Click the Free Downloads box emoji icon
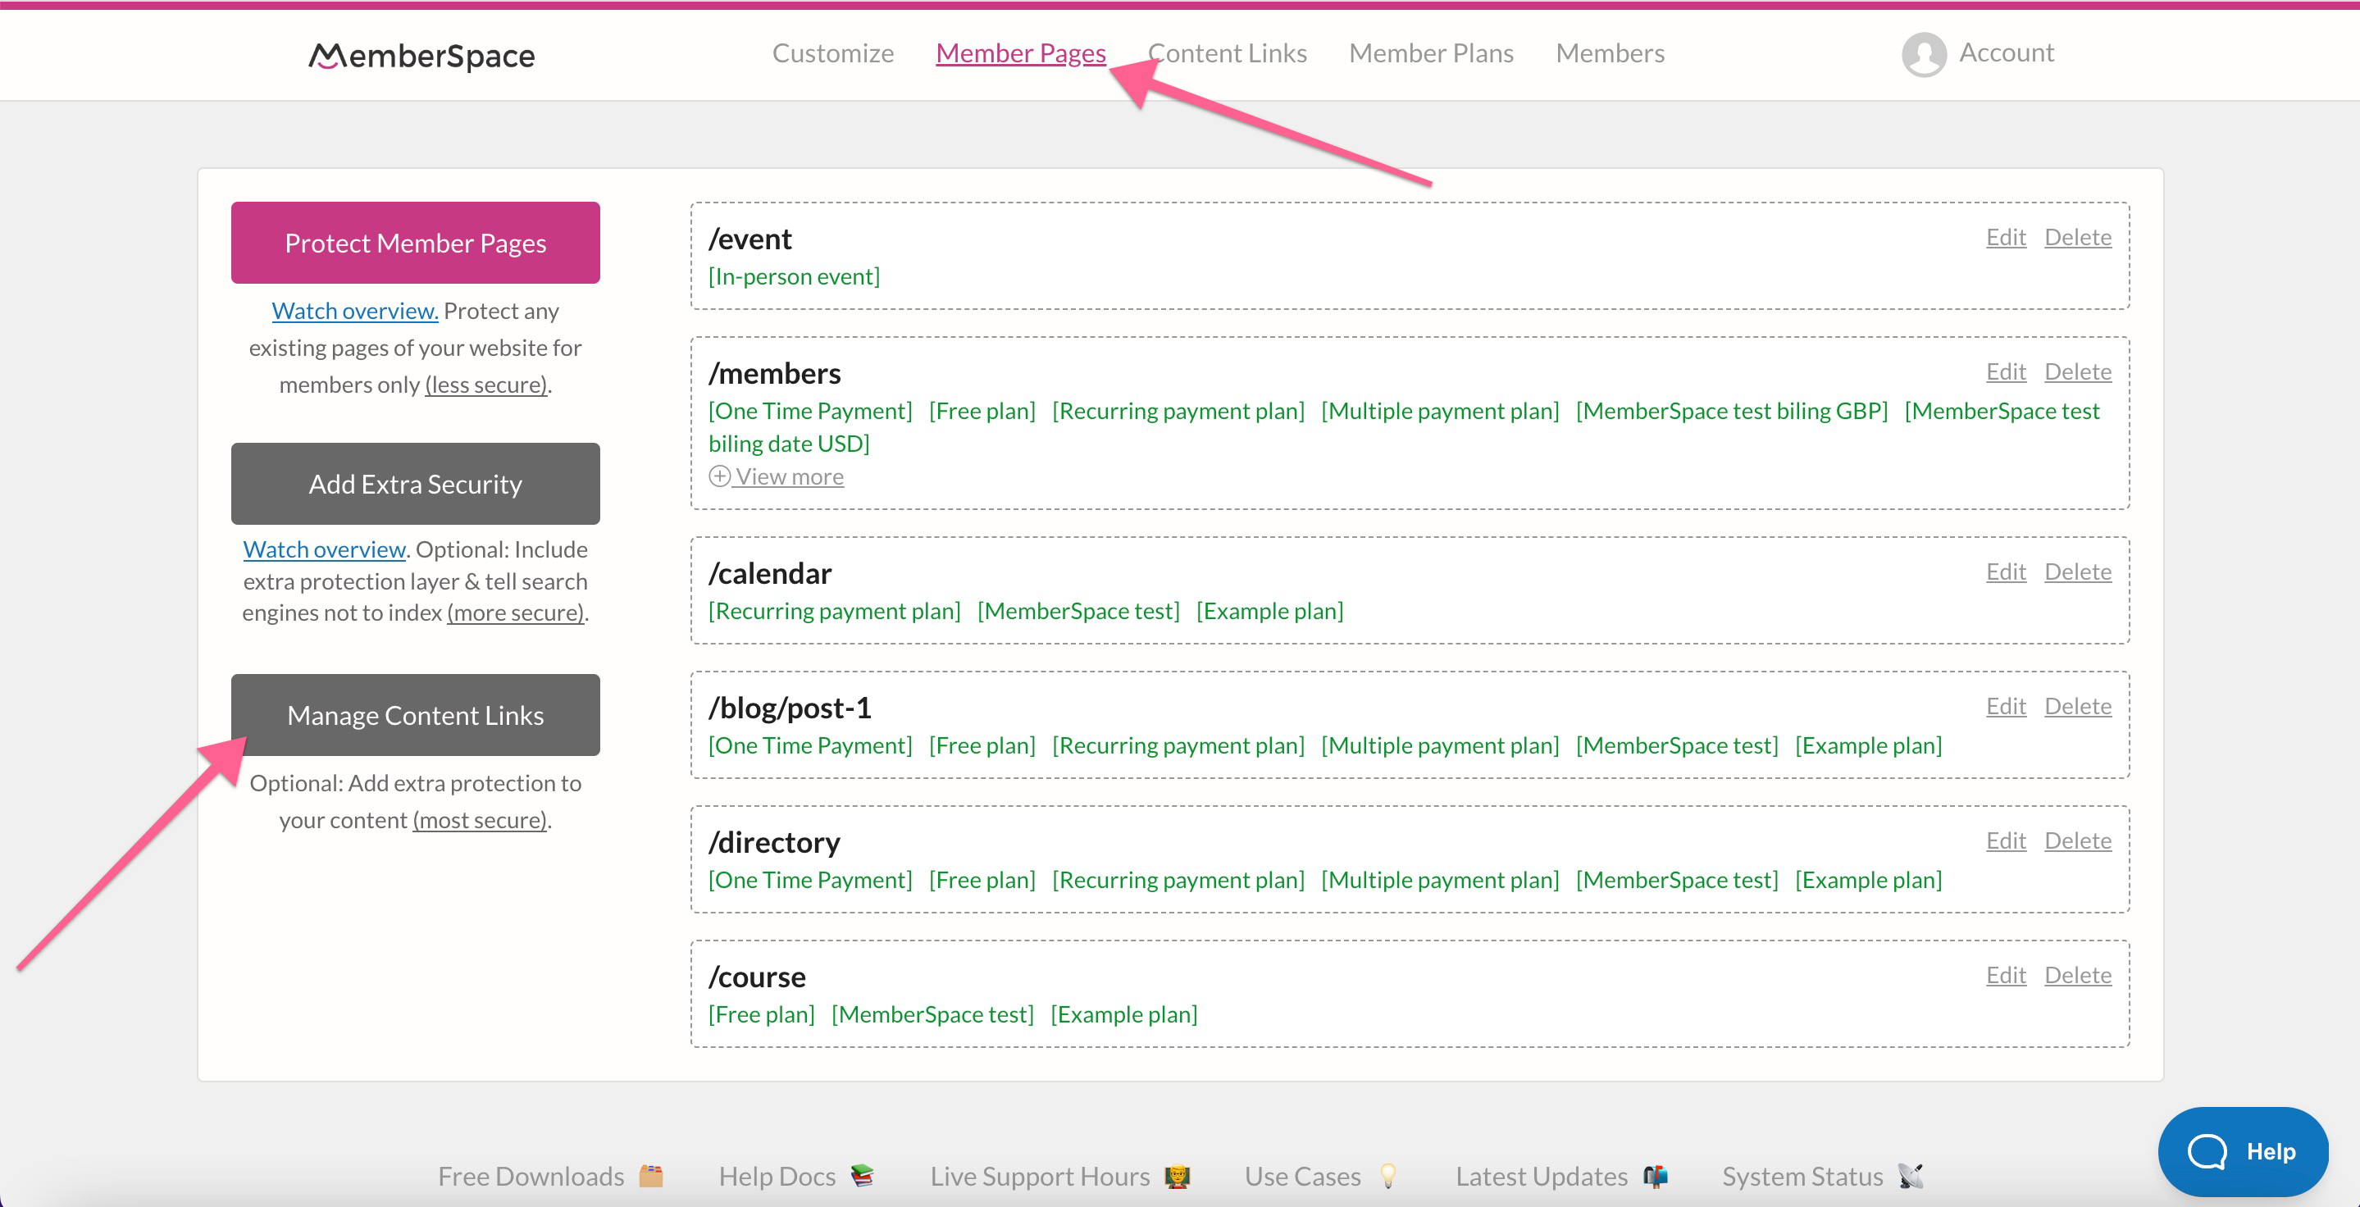 click(651, 1176)
